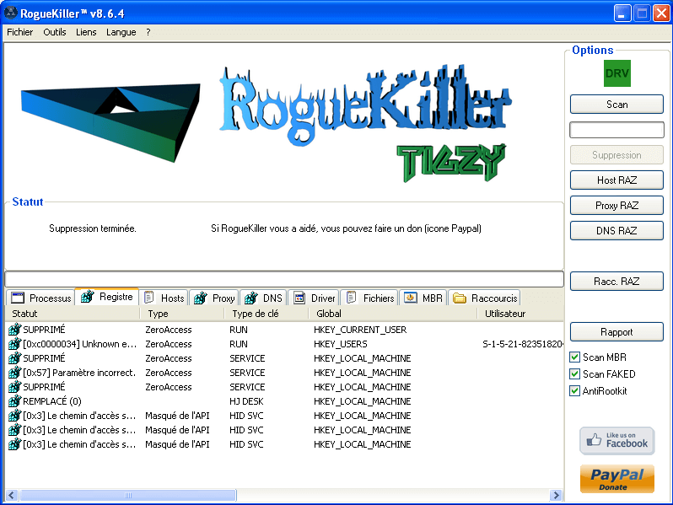Click the document icon on Fichiers tab

click(352, 298)
